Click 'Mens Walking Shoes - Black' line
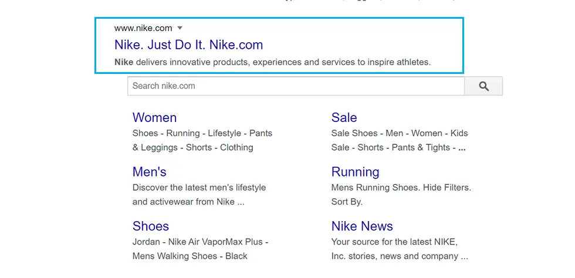The height and width of the screenshot is (278, 575). tap(190, 256)
